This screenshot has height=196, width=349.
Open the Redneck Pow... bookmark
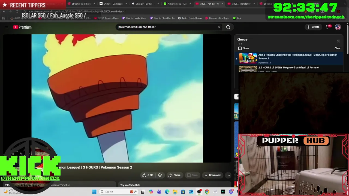(x=107, y=18)
